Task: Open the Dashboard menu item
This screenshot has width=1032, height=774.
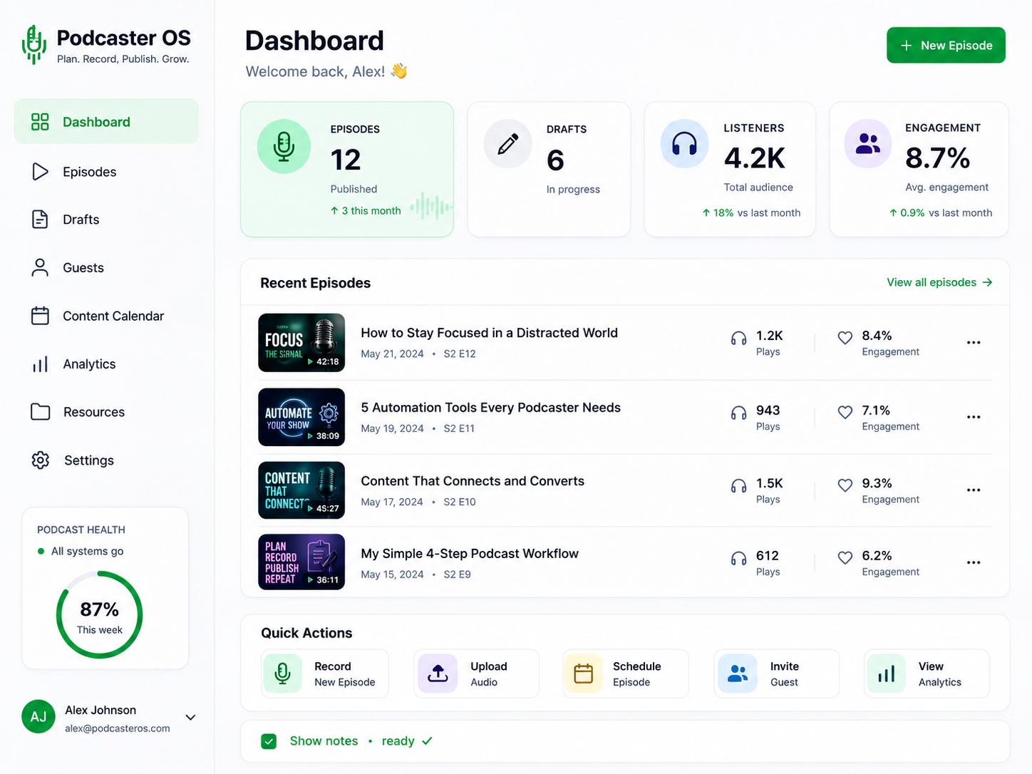Action: point(106,122)
